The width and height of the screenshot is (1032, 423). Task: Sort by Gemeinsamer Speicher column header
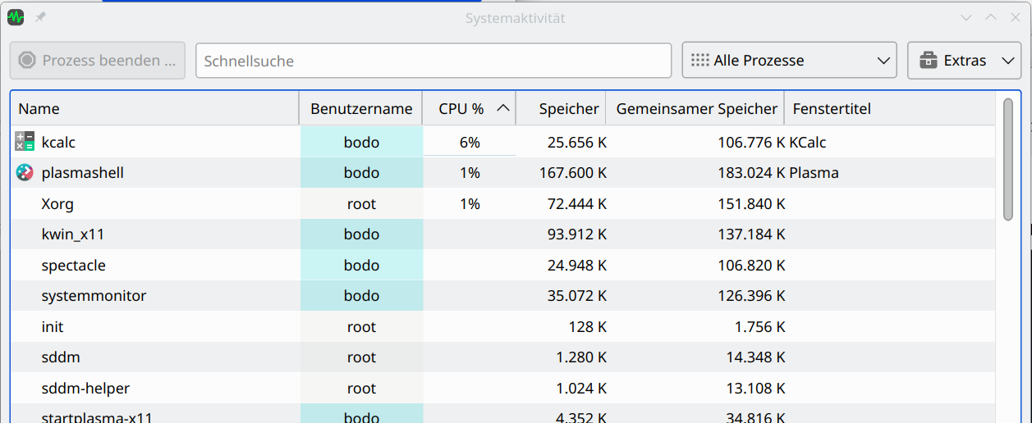[695, 108]
